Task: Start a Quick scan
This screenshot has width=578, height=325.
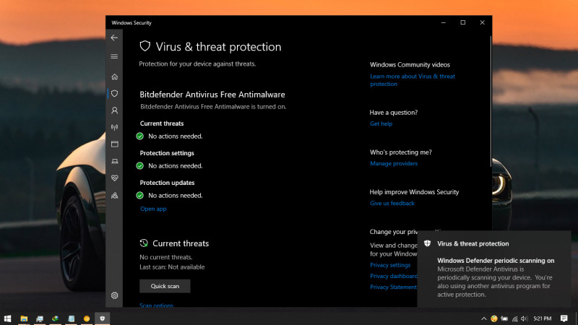Action: coord(165,286)
